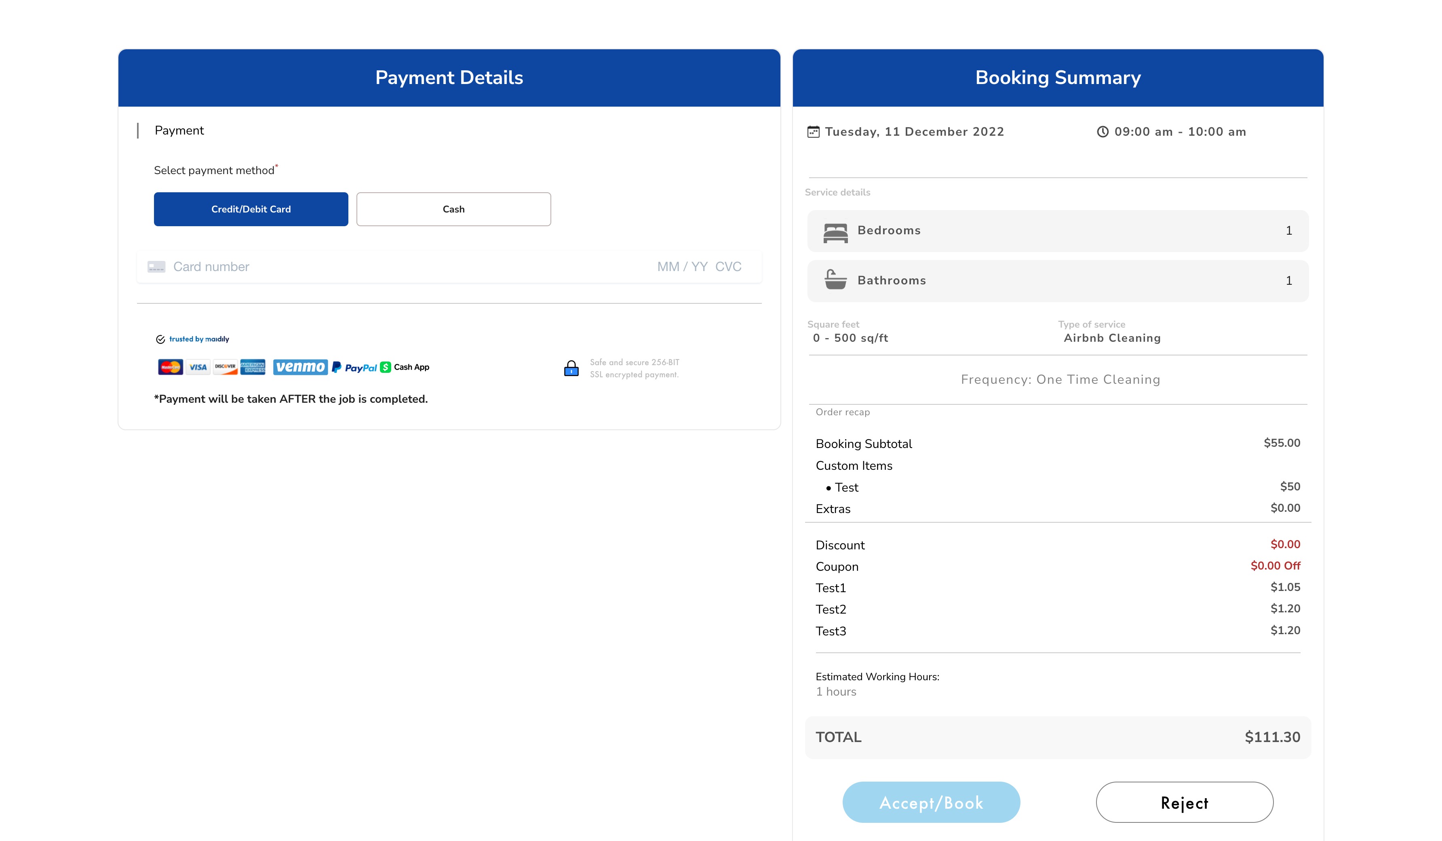1442x841 pixels.
Task: Click the CVC field
Action: tap(728, 267)
